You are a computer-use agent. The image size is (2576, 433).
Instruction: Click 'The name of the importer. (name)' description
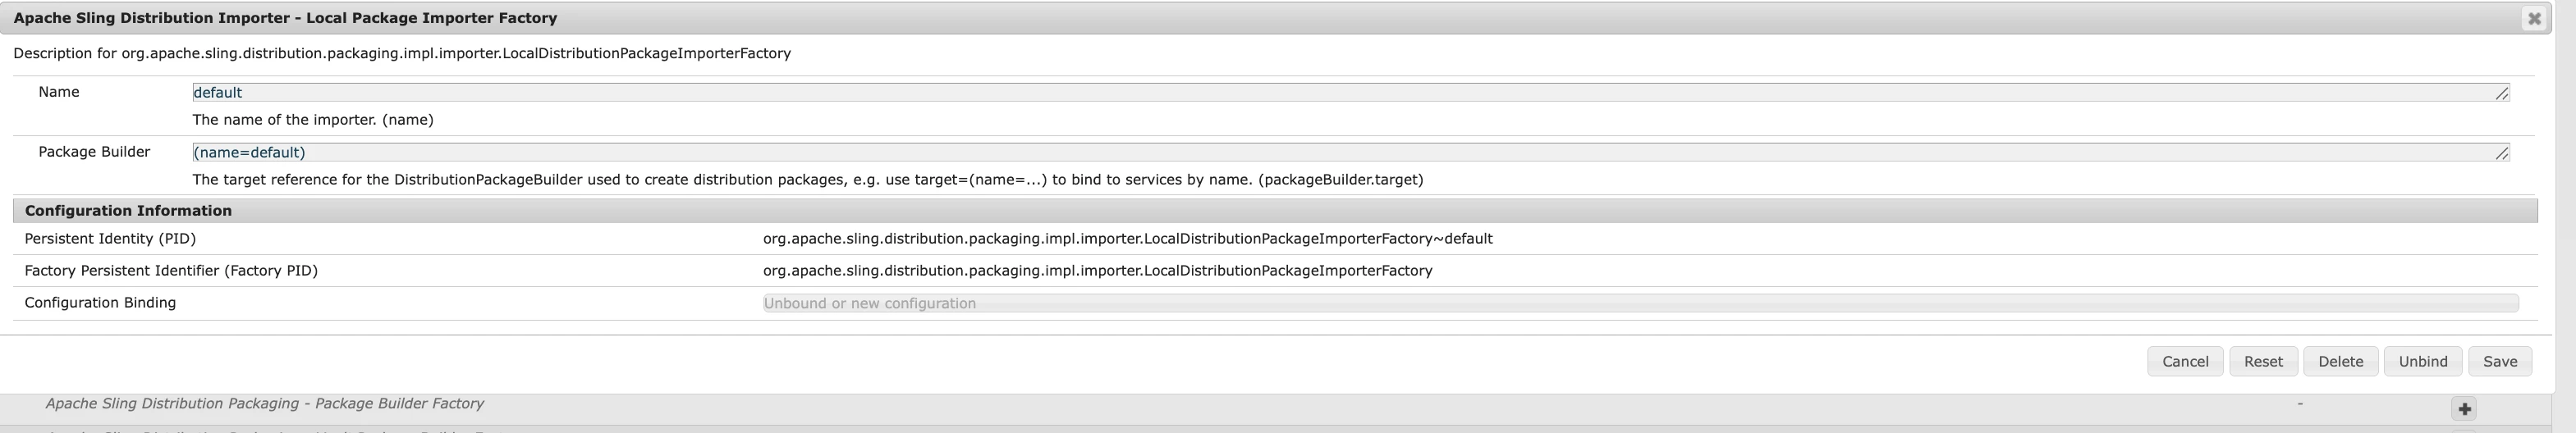point(313,120)
